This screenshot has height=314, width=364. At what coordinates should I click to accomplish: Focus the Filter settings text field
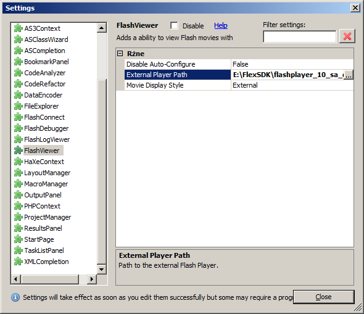pos(299,36)
